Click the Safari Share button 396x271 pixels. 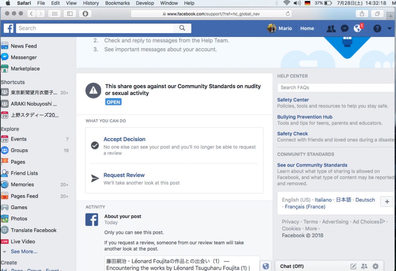[x=362, y=14]
